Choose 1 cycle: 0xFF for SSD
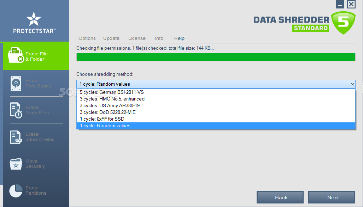 [x=216, y=119]
